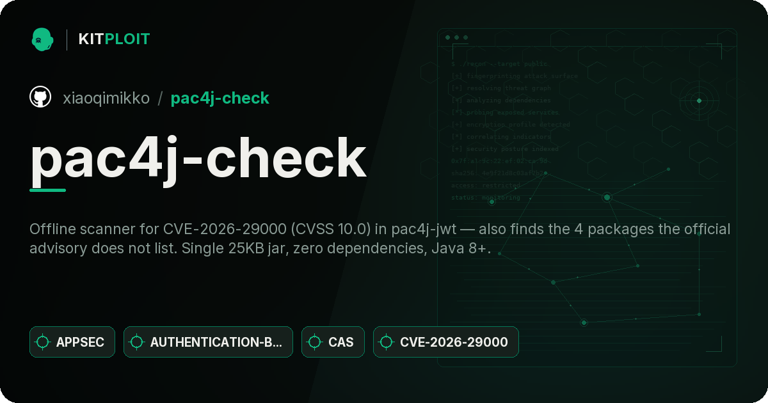
Task: Click the terminal line 'resolving threat graph'
Action: [501, 88]
